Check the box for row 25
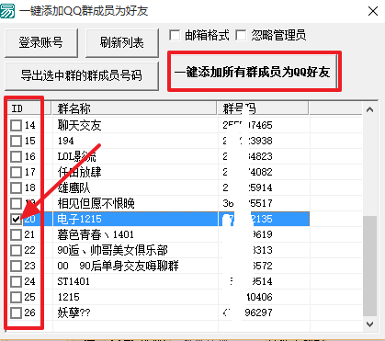This screenshot has height=341, width=385. pos(16,297)
